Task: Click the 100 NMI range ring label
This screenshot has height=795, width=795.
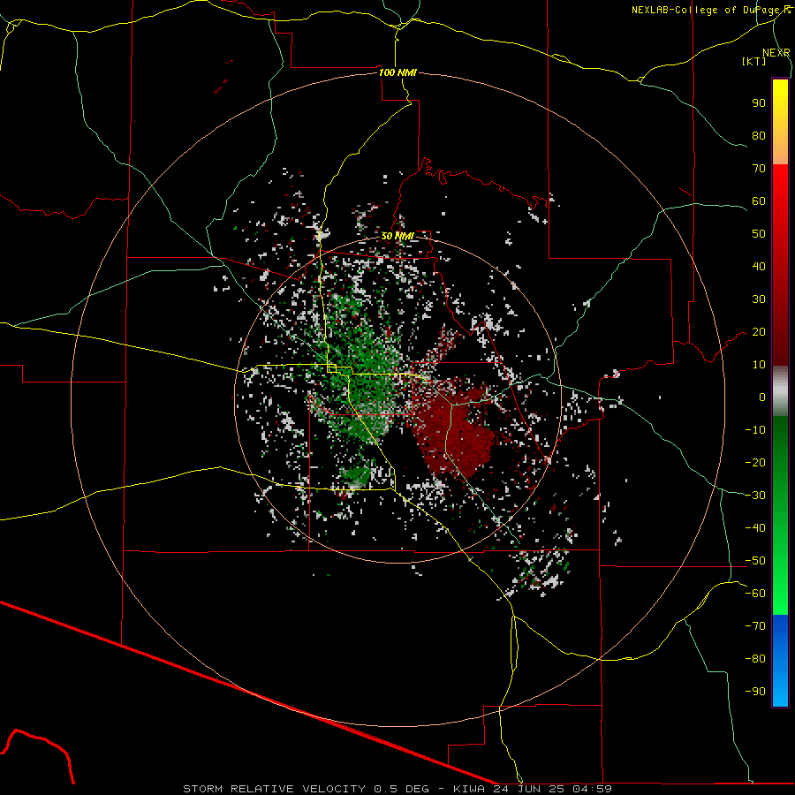Action: (x=397, y=72)
